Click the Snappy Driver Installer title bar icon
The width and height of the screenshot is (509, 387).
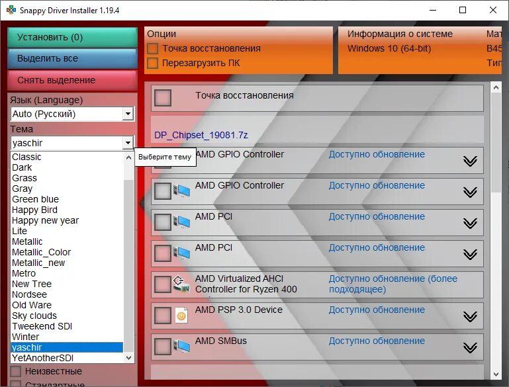11,10
